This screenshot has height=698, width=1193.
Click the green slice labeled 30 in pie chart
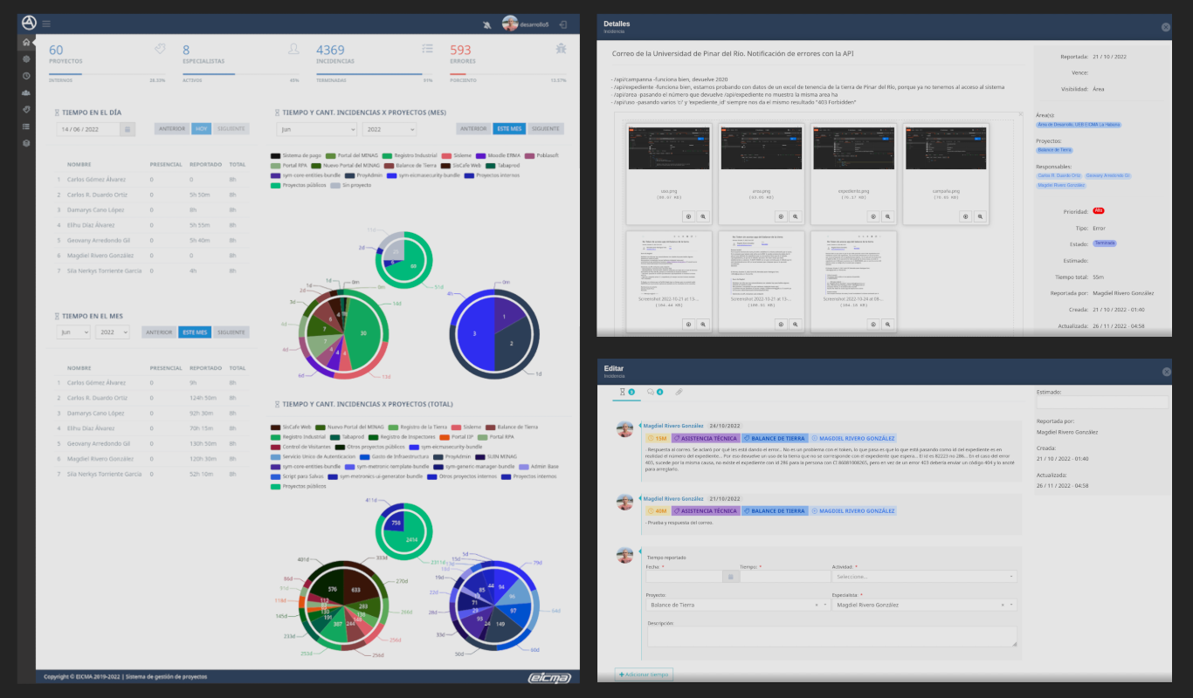[363, 334]
